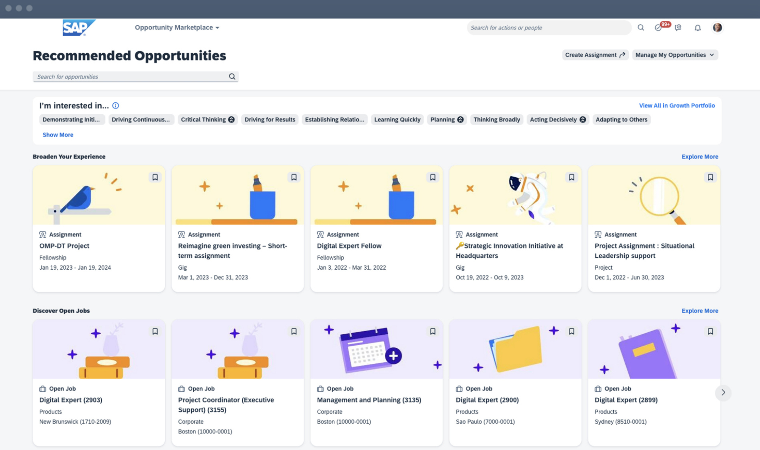Bookmark Situational Leadership support card
The height and width of the screenshot is (450, 760).
tap(710, 177)
